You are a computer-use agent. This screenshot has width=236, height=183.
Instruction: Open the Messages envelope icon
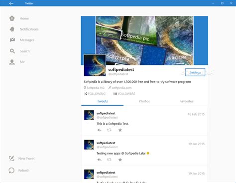pyautogui.click(x=12, y=40)
